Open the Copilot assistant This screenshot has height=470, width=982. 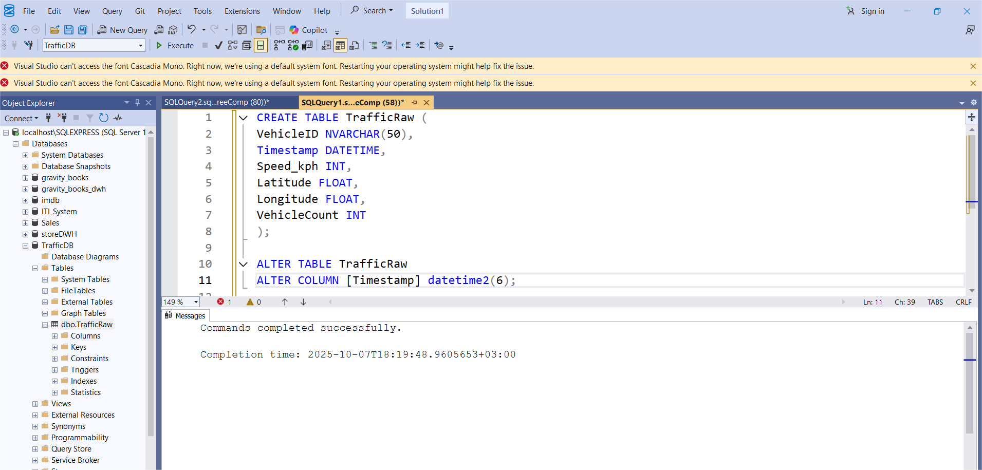[x=308, y=30]
